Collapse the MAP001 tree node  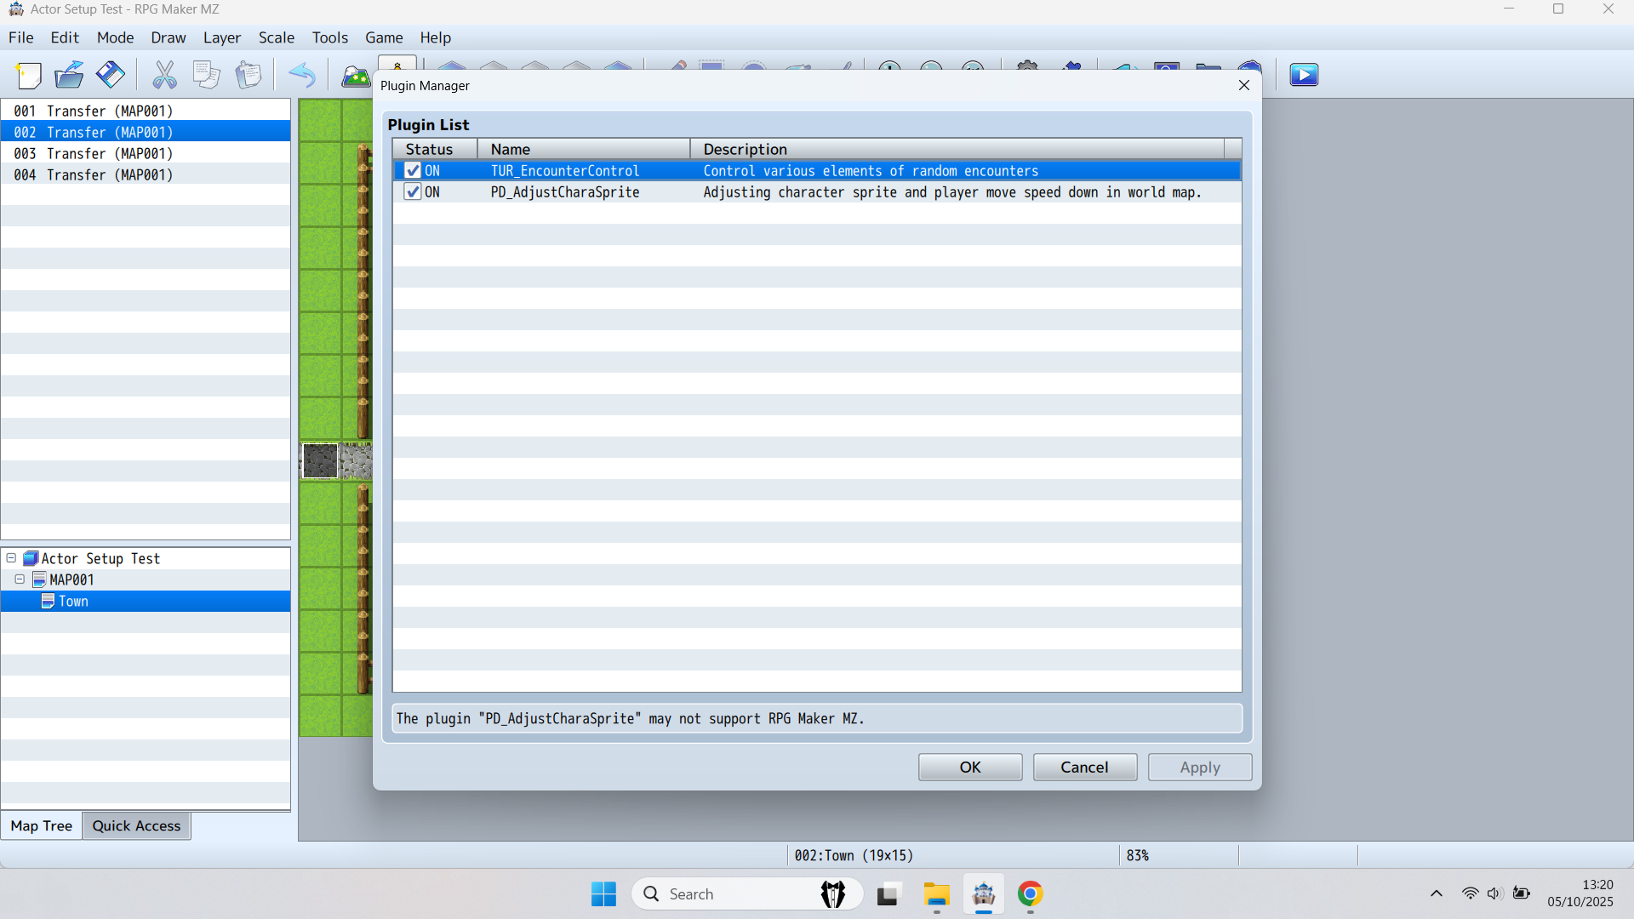point(20,579)
